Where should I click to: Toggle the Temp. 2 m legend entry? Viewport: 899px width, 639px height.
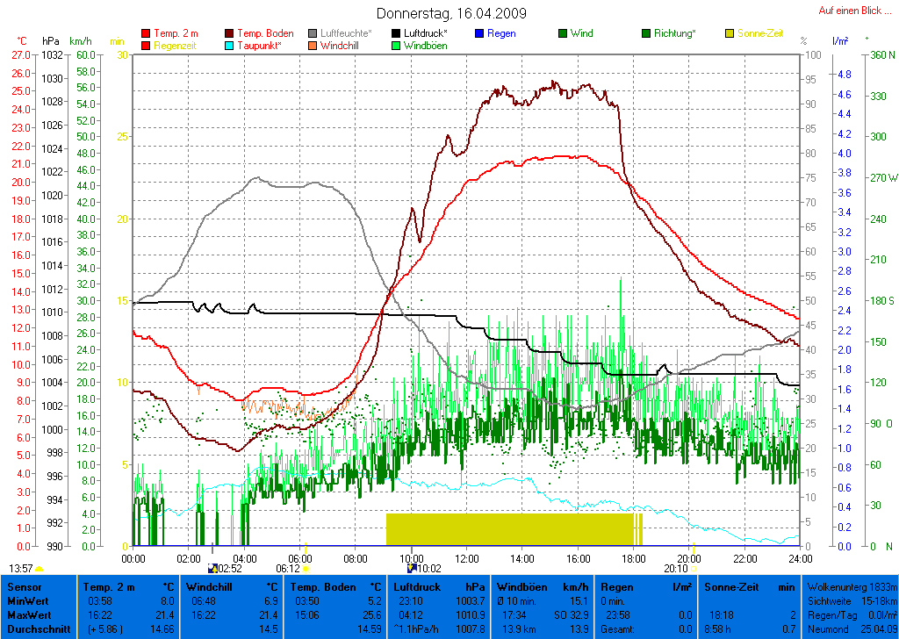[174, 33]
